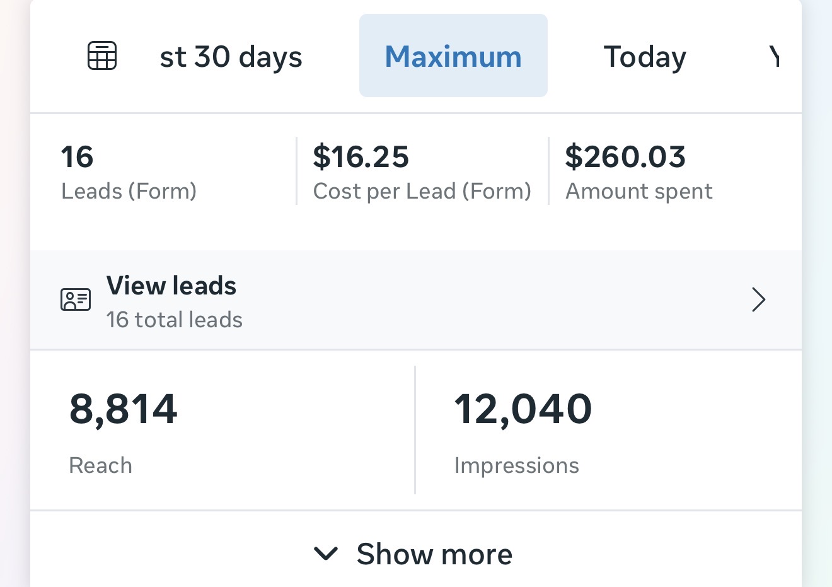Click the 12,040 Impressions number
The width and height of the screenshot is (832, 587).
pyautogui.click(x=523, y=409)
